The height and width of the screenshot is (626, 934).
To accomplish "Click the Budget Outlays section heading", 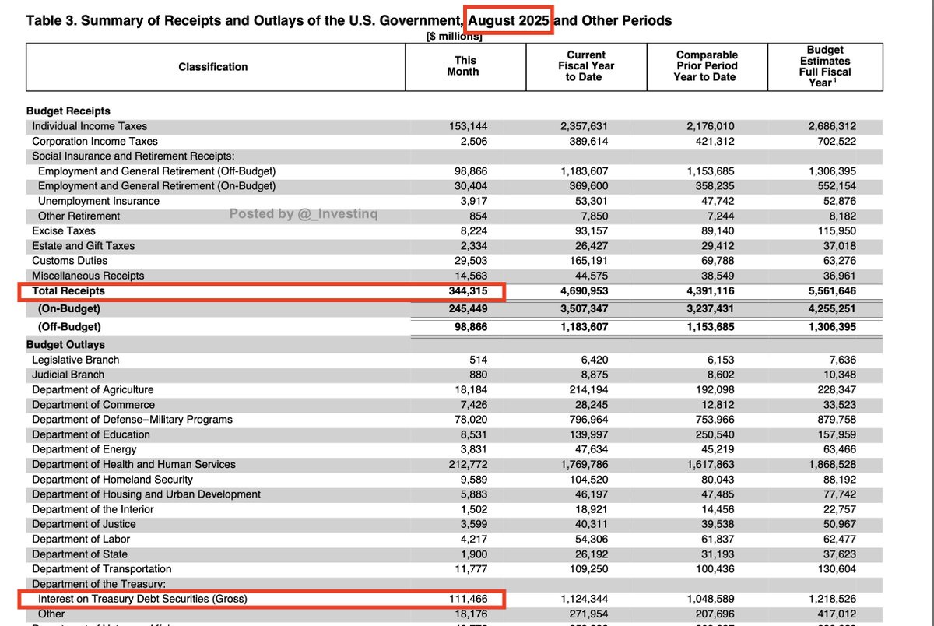I will point(65,344).
